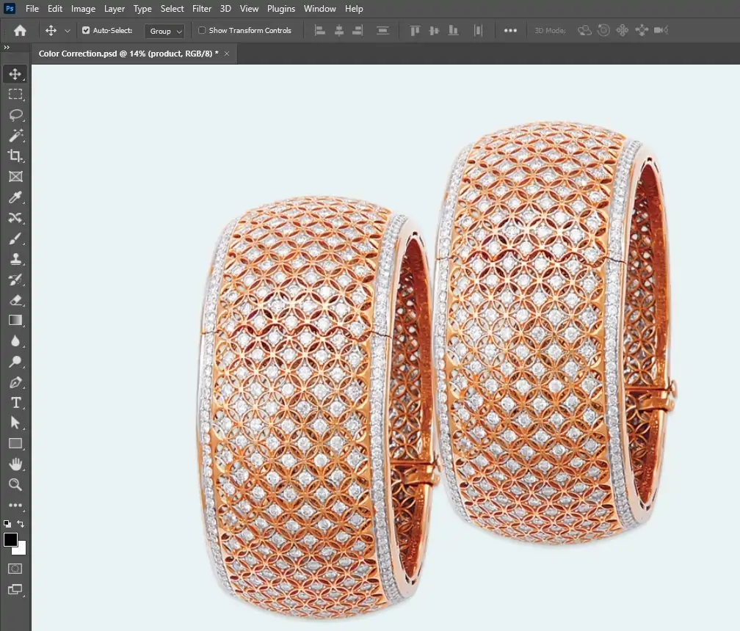Open the Auto-Select Group dropdown

164,31
